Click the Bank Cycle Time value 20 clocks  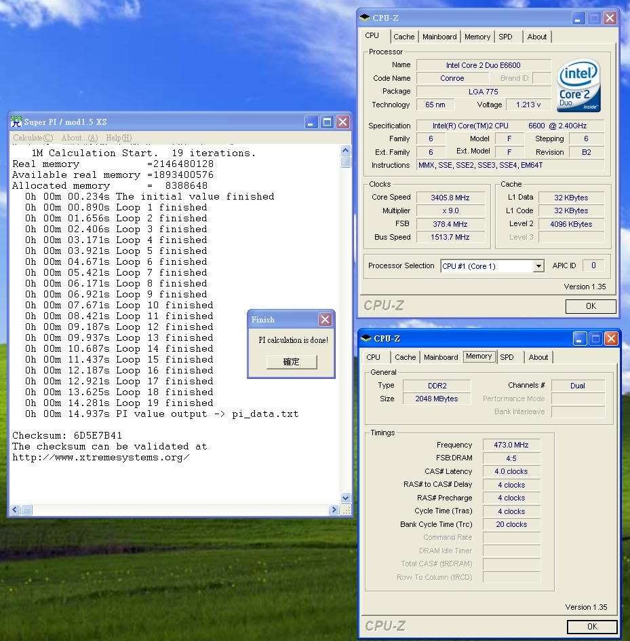[511, 524]
